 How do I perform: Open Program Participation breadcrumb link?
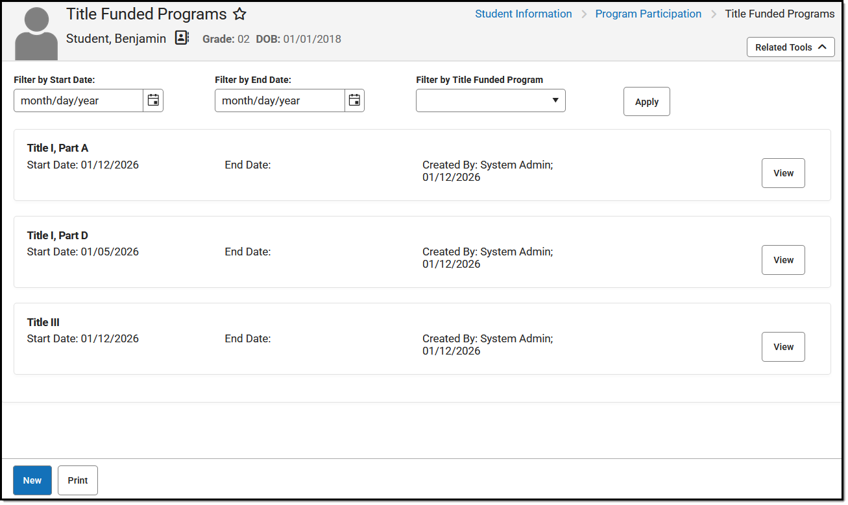[648, 14]
